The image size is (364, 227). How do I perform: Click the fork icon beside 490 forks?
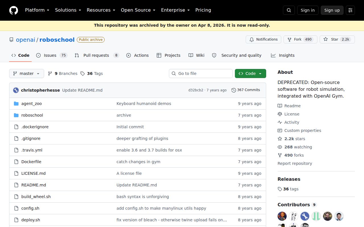(280, 155)
